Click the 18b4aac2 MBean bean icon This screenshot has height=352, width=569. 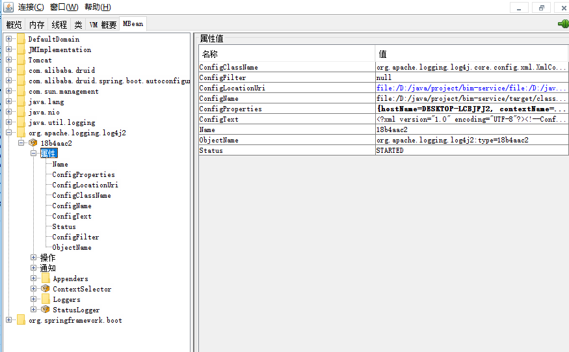coord(33,142)
